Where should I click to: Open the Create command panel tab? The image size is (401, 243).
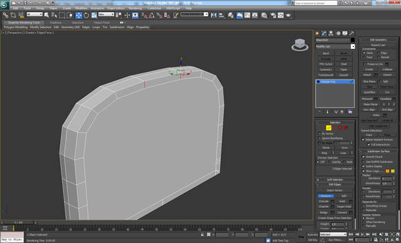point(318,33)
